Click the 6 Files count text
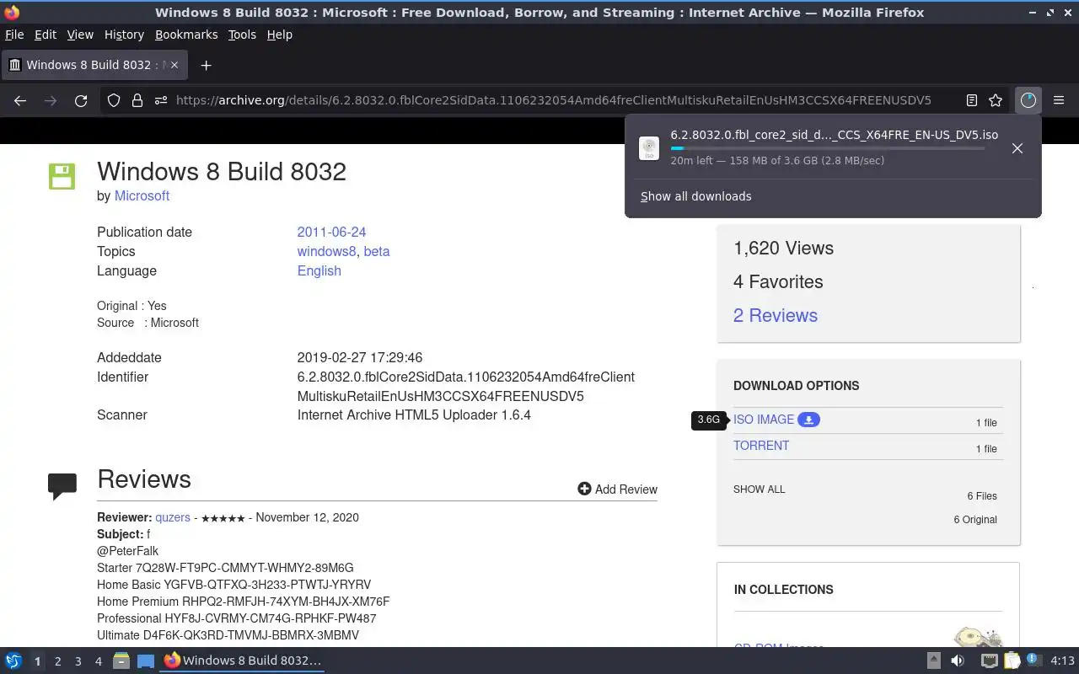This screenshot has height=674, width=1079. pyautogui.click(x=982, y=495)
